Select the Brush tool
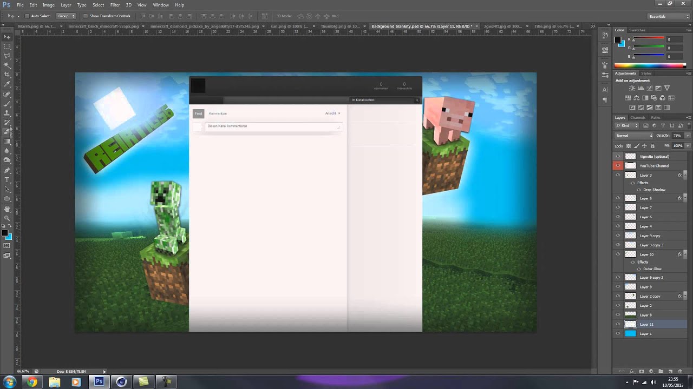 pos(7,103)
